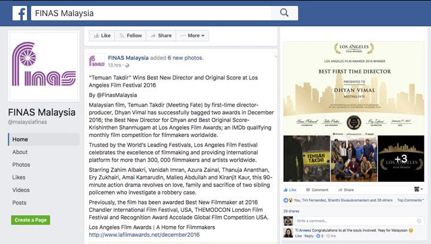Viewport: 431px width, 244px height.
Task: Click the 12 hrs comment timestamp
Action: click(x=330, y=236)
